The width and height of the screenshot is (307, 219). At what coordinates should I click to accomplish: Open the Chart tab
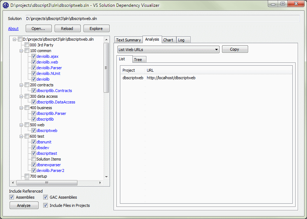pyautogui.click(x=168, y=40)
